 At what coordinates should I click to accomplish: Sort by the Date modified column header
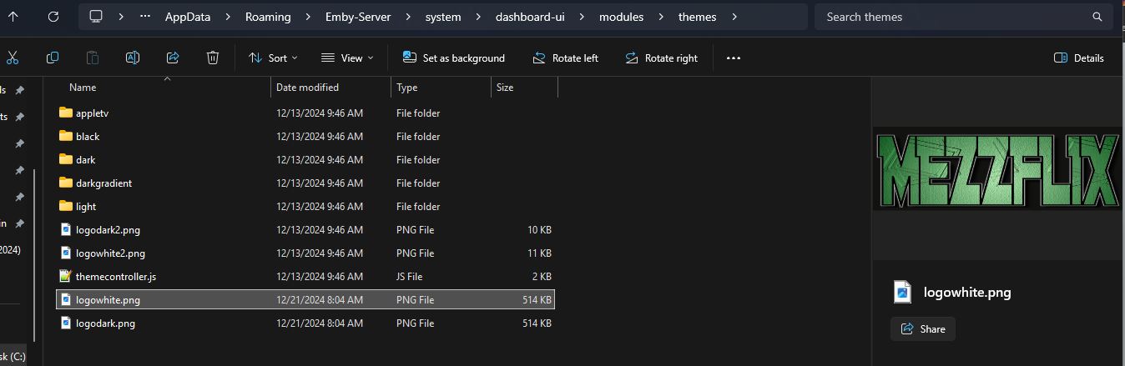pos(307,87)
